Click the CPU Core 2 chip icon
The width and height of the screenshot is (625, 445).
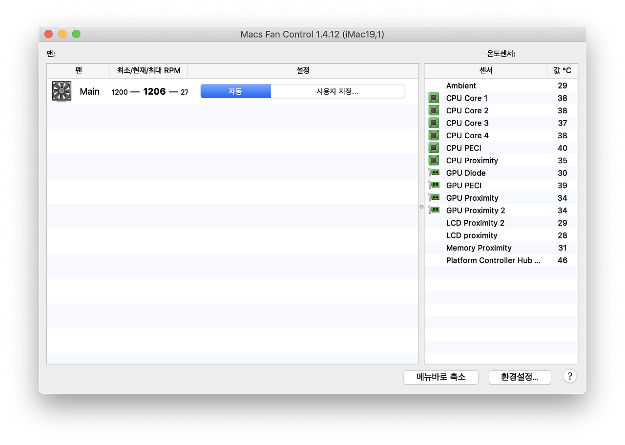click(434, 110)
